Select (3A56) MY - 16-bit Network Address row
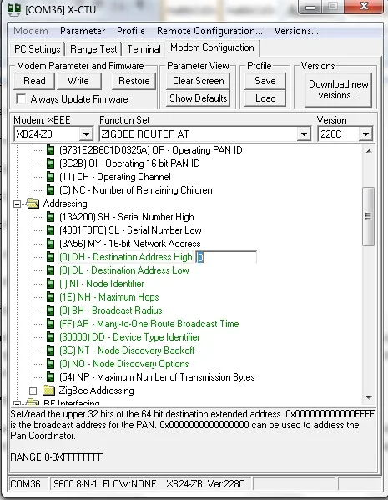 tap(130, 244)
